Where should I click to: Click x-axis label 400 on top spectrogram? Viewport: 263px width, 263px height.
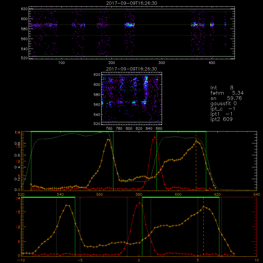coord(212,63)
